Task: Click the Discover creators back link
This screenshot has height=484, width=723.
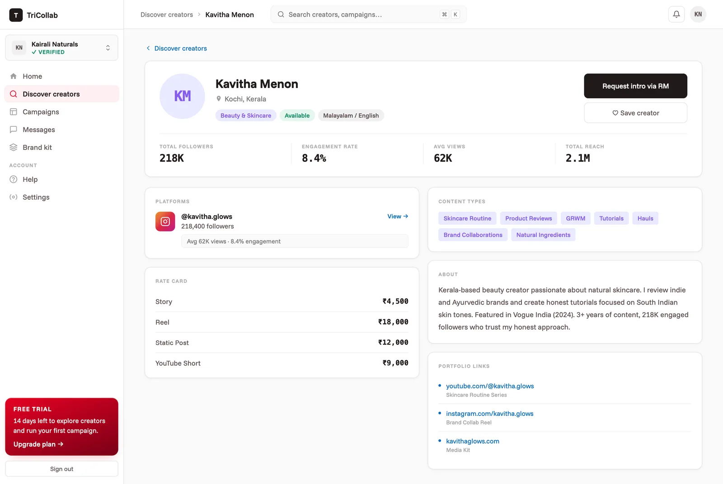Action: click(176, 48)
